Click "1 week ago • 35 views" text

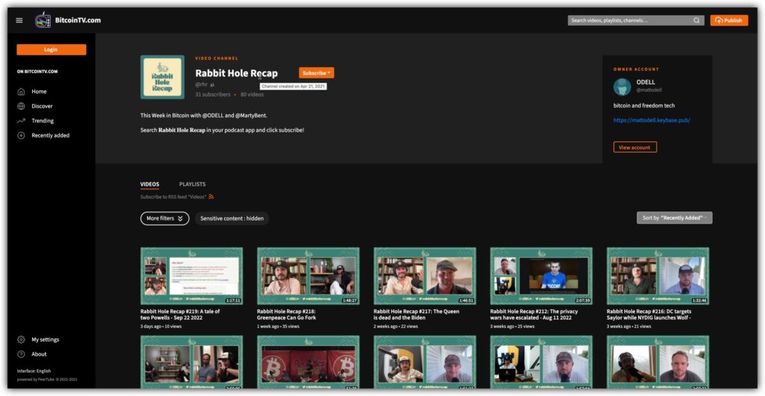pyautogui.click(x=278, y=327)
